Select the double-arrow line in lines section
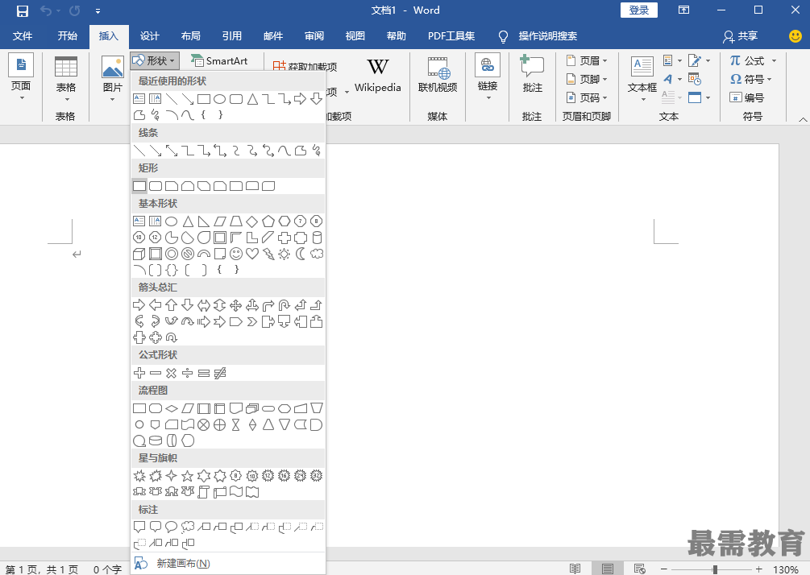The width and height of the screenshot is (810, 575). click(x=172, y=151)
